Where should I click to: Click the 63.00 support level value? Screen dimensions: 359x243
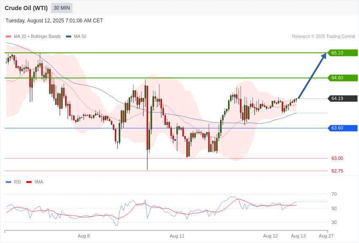pos(337,158)
